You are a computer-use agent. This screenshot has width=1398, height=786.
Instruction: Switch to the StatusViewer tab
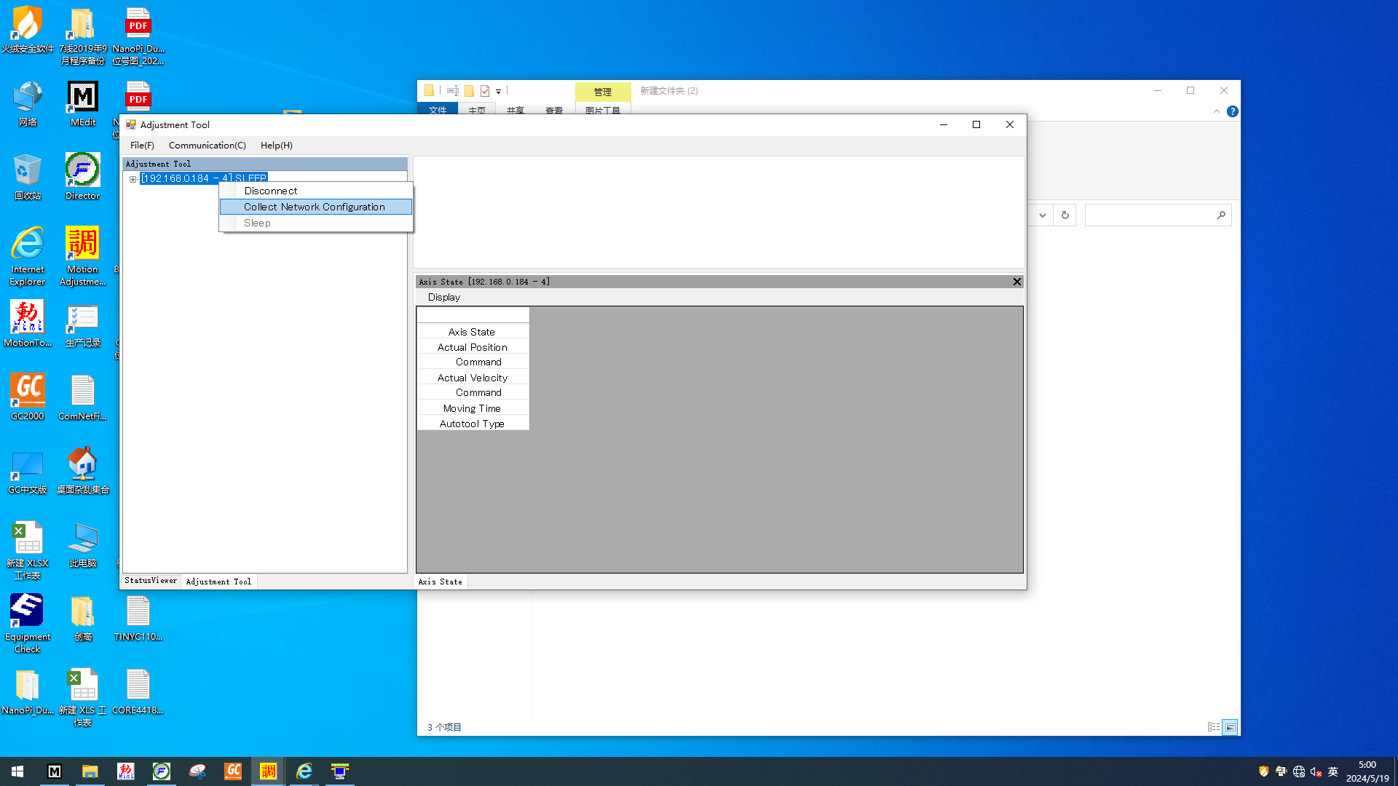(x=151, y=581)
